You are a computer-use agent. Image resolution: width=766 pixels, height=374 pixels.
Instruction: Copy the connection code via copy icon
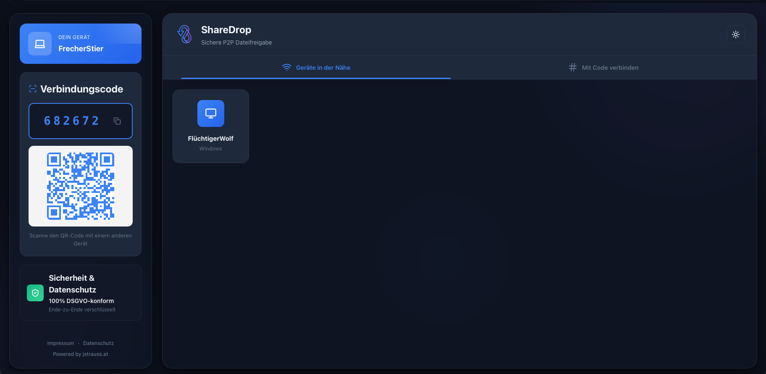(x=117, y=121)
